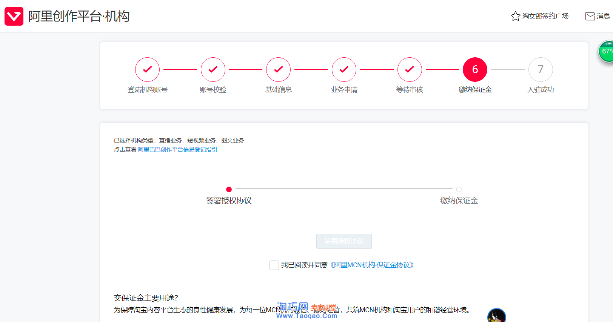The width and height of the screenshot is (613, 322).
Task: Click the hollow 缴纳保证金 progress dot
Action: 459,189
